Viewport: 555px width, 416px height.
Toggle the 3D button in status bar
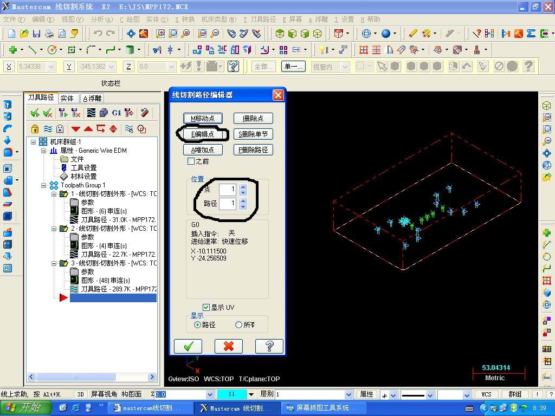click(x=80, y=394)
